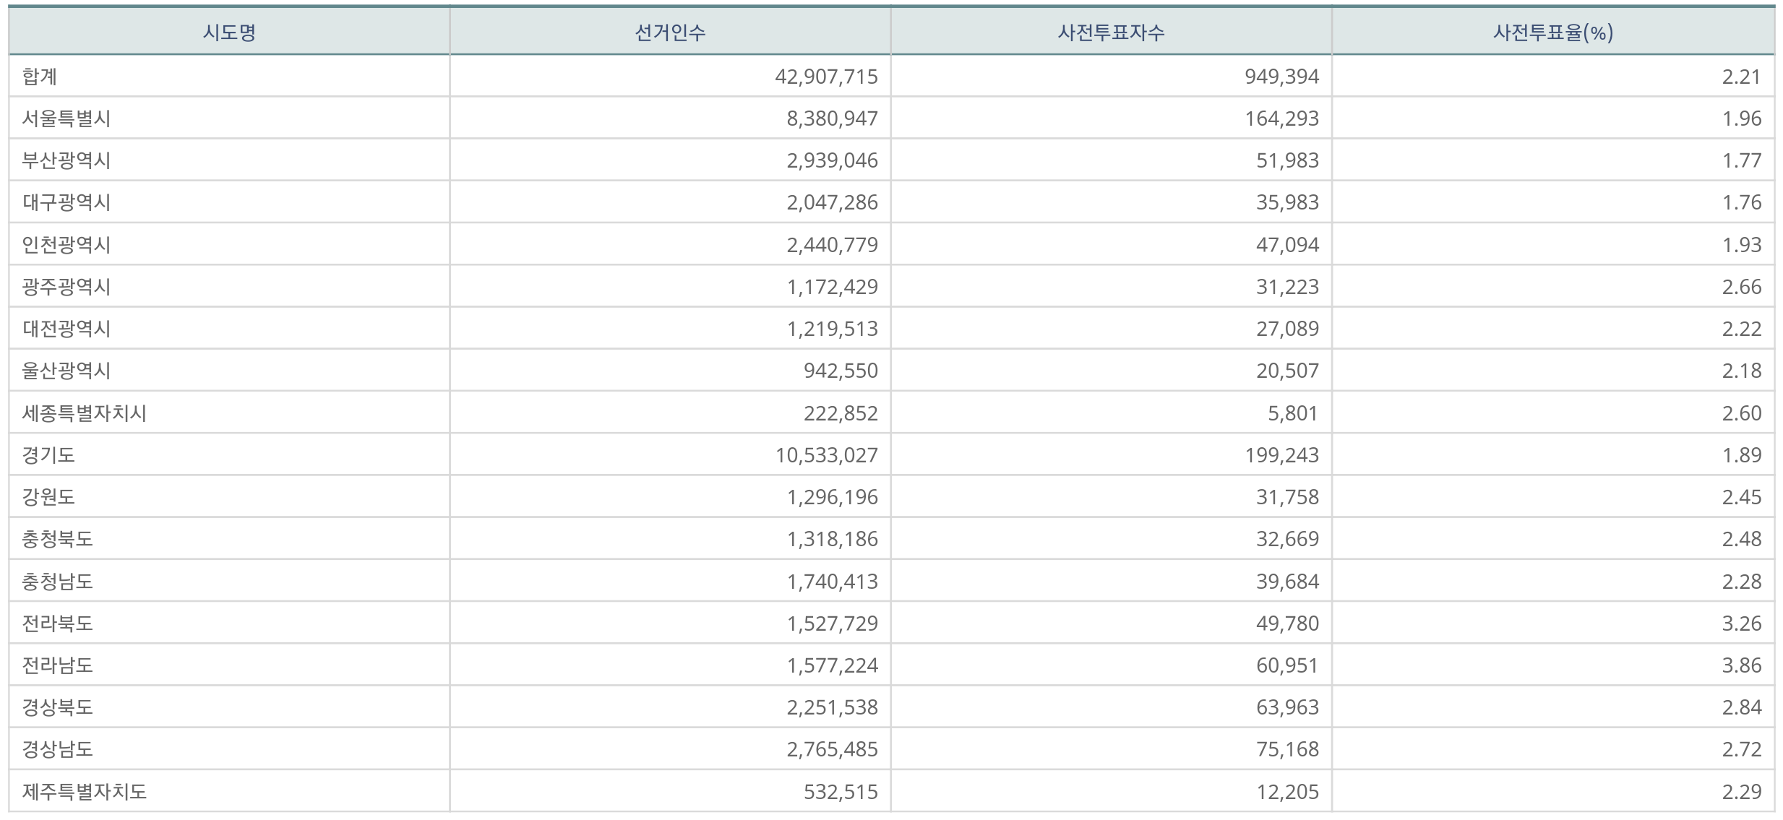Select 경기도 voter count 10,533,027

tap(826, 455)
